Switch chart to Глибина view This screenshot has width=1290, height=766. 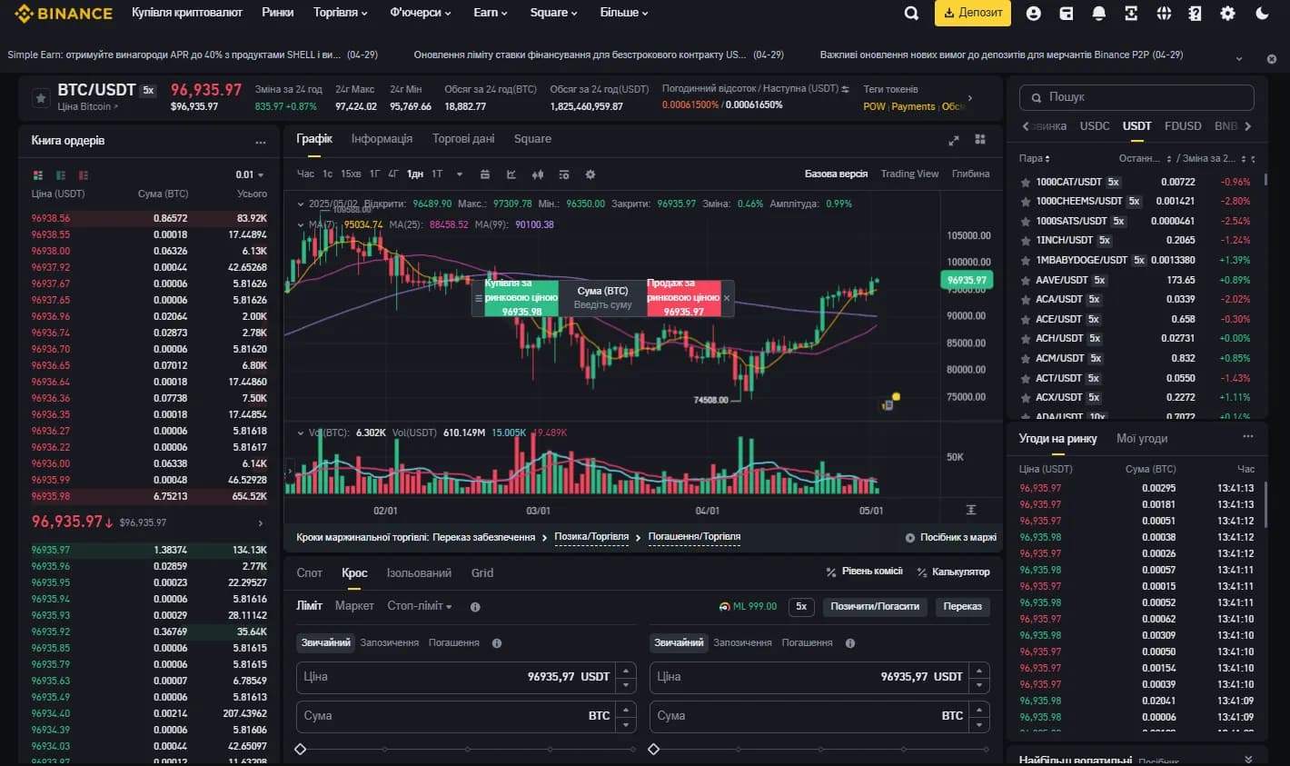point(970,174)
